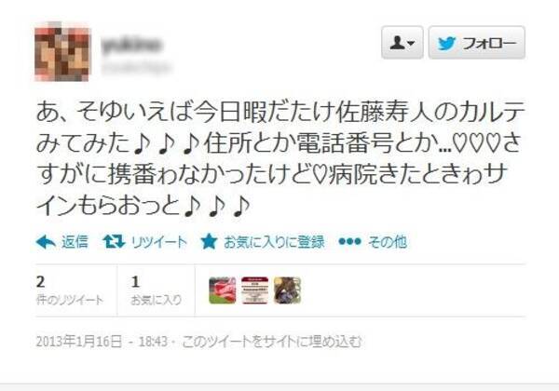Open first retweeter avatar with red stadium

tap(223, 290)
